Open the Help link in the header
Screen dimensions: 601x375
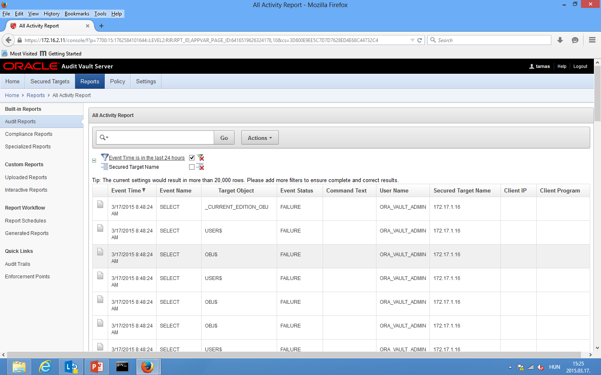pos(562,66)
